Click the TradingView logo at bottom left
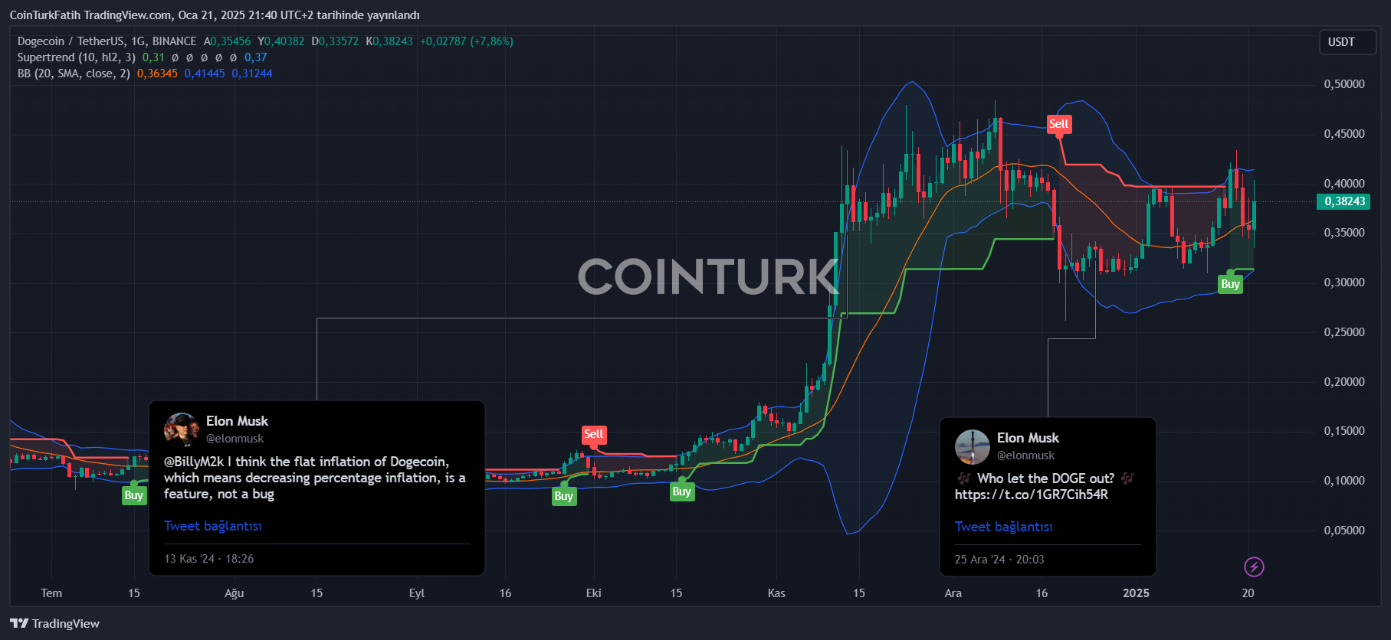This screenshot has width=1391, height=640. pos(54,623)
